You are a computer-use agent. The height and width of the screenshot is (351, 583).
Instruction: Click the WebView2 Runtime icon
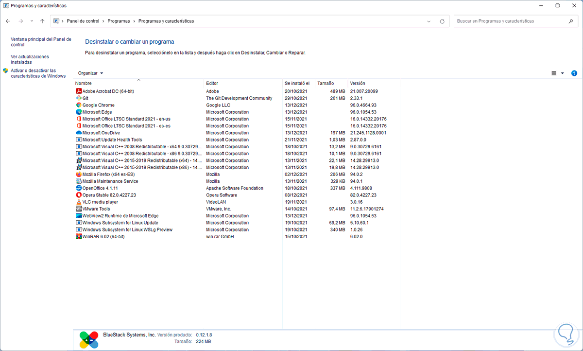pyautogui.click(x=79, y=216)
